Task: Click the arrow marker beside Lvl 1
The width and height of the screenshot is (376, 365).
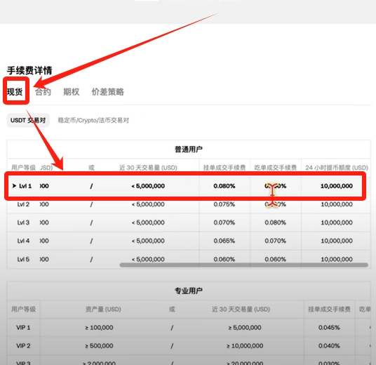Action: pyautogui.click(x=14, y=186)
